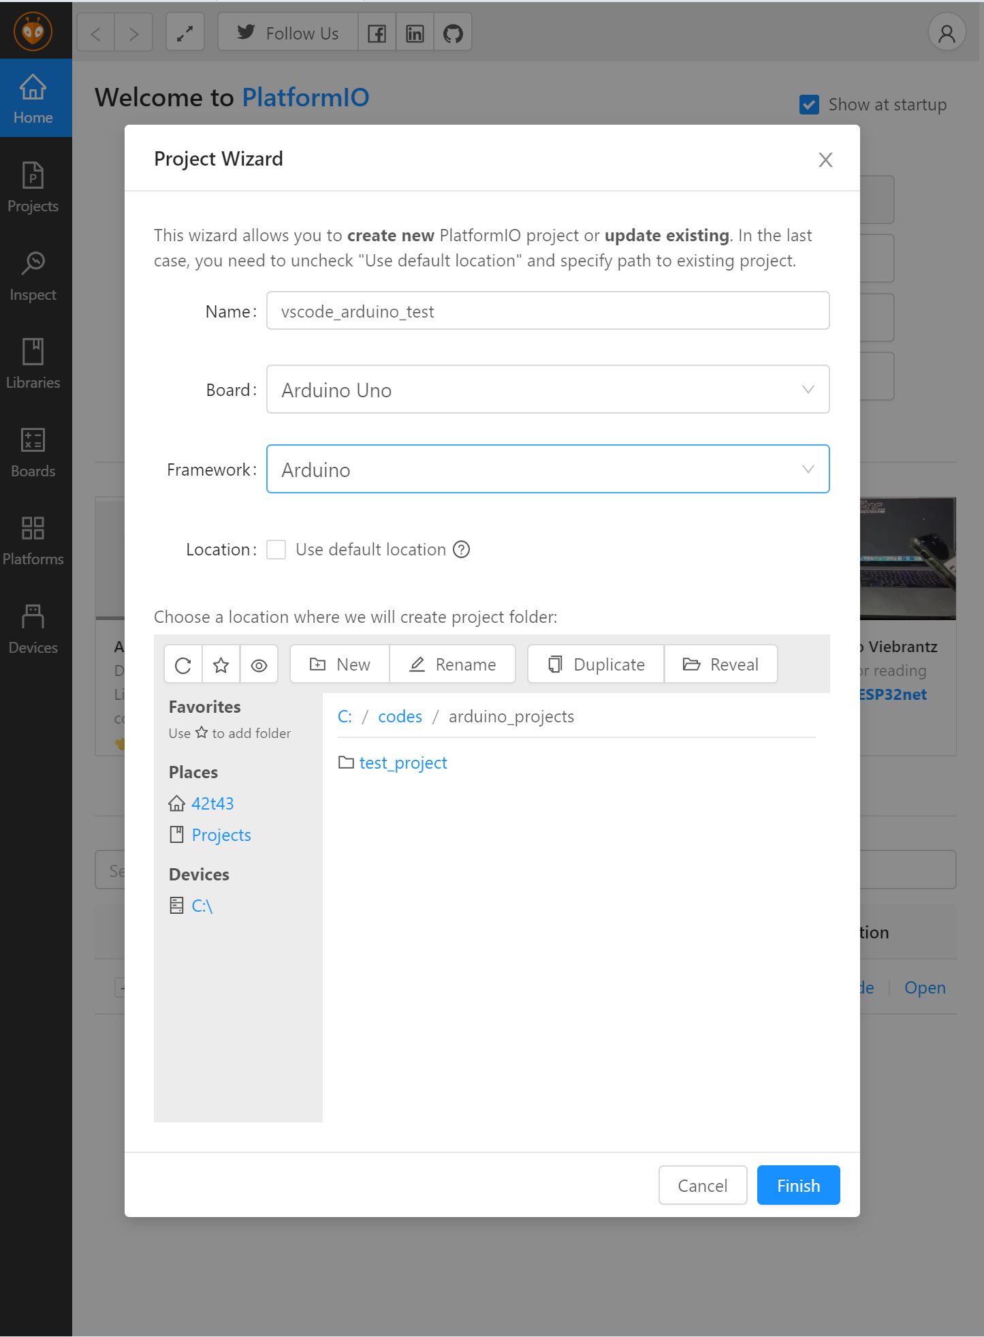
Task: Open the Facebook icon link
Action: coord(377,33)
